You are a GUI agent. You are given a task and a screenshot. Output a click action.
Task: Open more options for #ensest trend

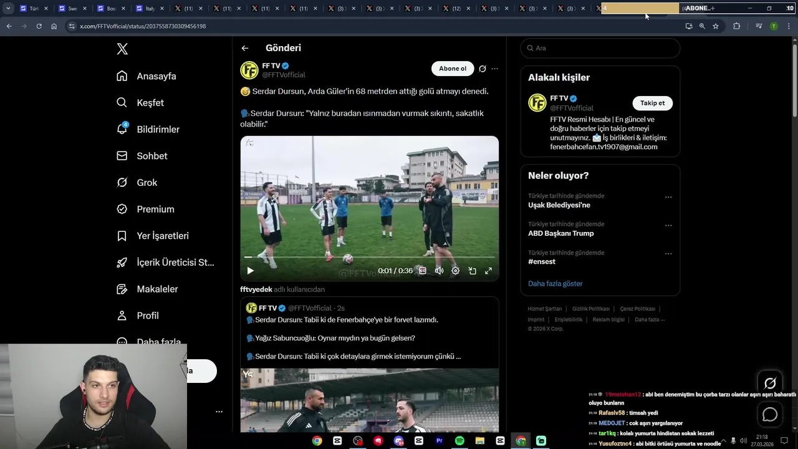(668, 254)
